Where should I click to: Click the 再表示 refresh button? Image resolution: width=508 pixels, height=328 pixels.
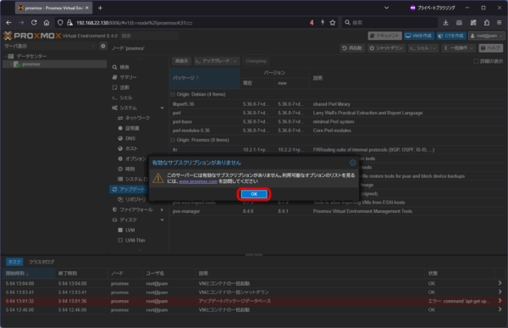(181, 61)
